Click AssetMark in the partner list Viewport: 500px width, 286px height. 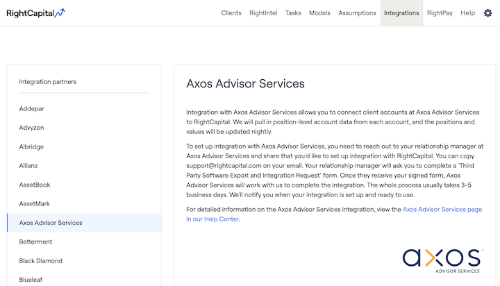click(x=35, y=203)
